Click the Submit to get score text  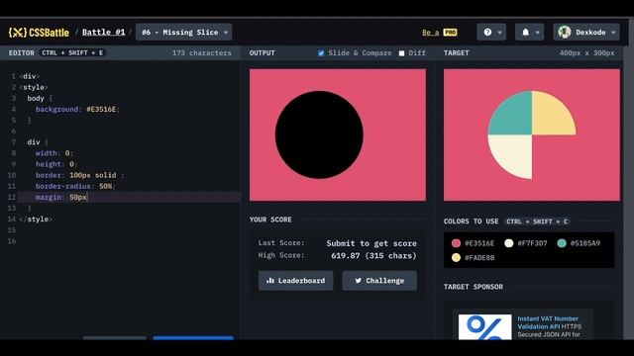pos(371,243)
